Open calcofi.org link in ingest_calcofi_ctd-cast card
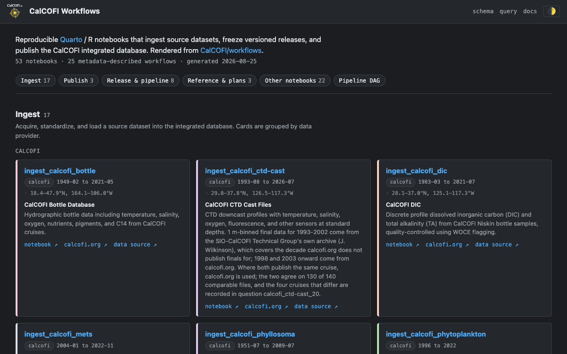This screenshot has height=354, width=567. [266, 306]
